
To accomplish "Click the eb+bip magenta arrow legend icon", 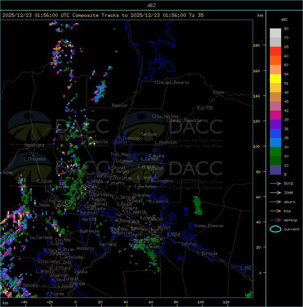I will pyautogui.click(x=275, y=220).
